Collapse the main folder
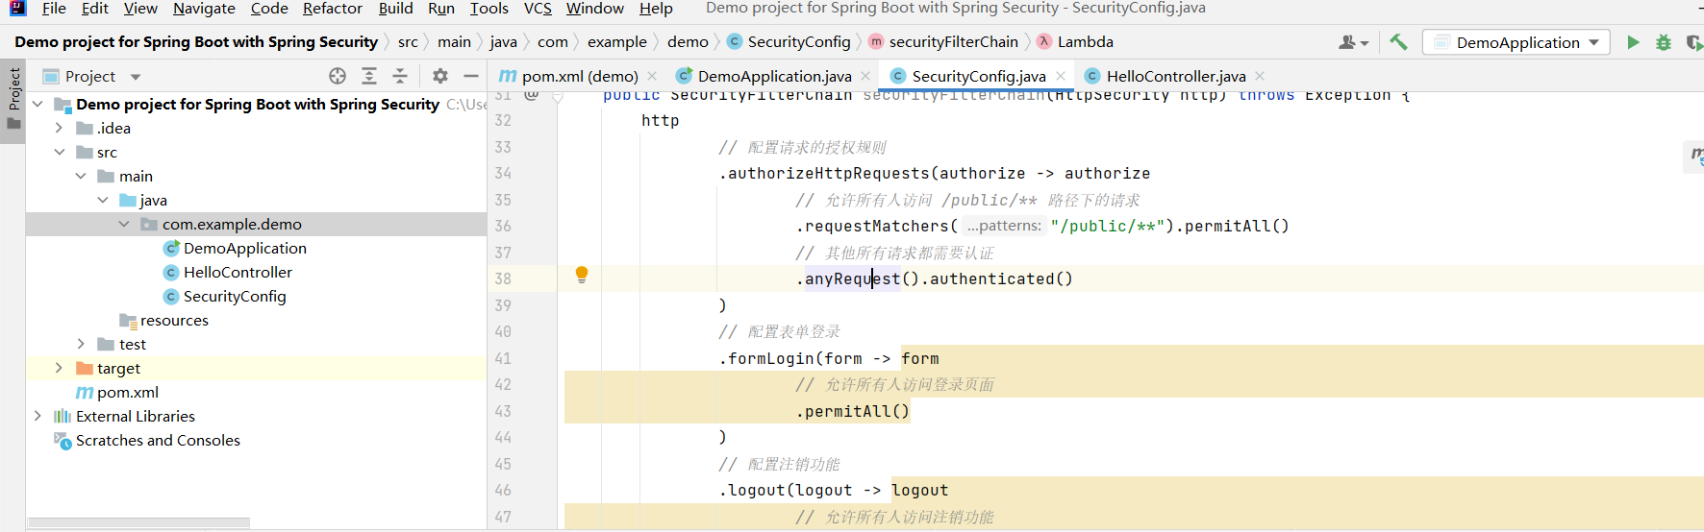 click(x=81, y=176)
